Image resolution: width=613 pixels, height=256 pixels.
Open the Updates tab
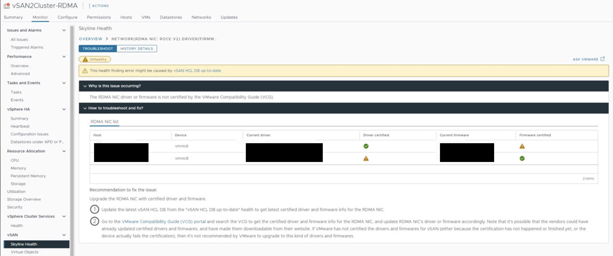(x=229, y=17)
